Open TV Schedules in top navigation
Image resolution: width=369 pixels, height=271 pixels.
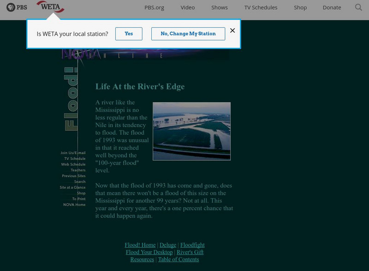(x=261, y=7)
